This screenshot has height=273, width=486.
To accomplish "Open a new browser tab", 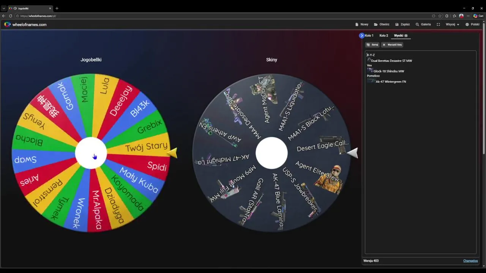I will (x=57, y=8).
